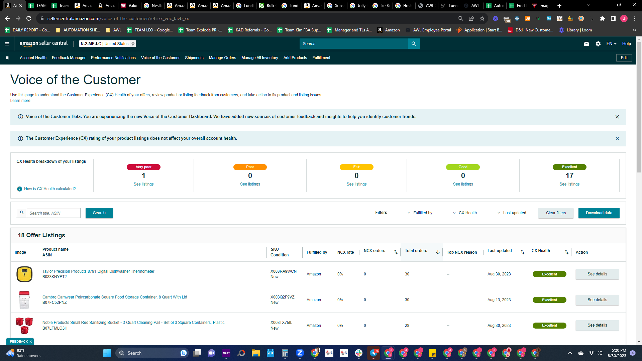Screen dimensions: 642x361
Task: Open a new browser tab
Action: (x=559, y=5)
